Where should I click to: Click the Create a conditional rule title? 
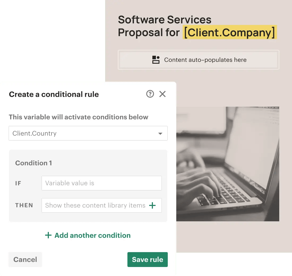coord(54,94)
